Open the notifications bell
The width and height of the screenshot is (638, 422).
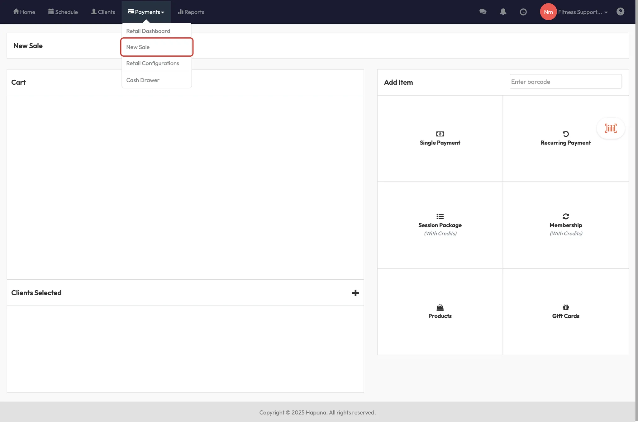[x=503, y=12]
